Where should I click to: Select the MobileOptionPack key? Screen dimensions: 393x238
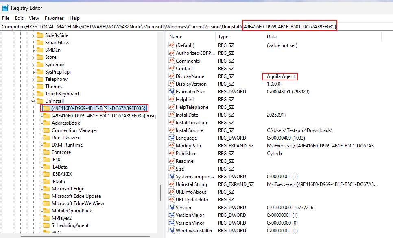pyautogui.click(x=72, y=211)
